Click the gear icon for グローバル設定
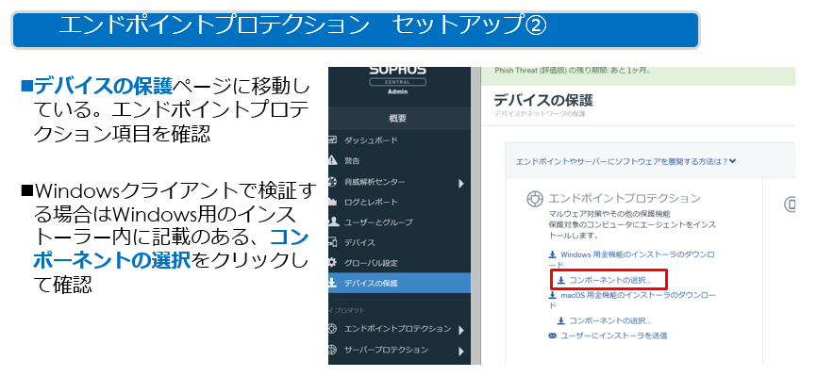The height and width of the screenshot is (377, 817). tap(332, 262)
